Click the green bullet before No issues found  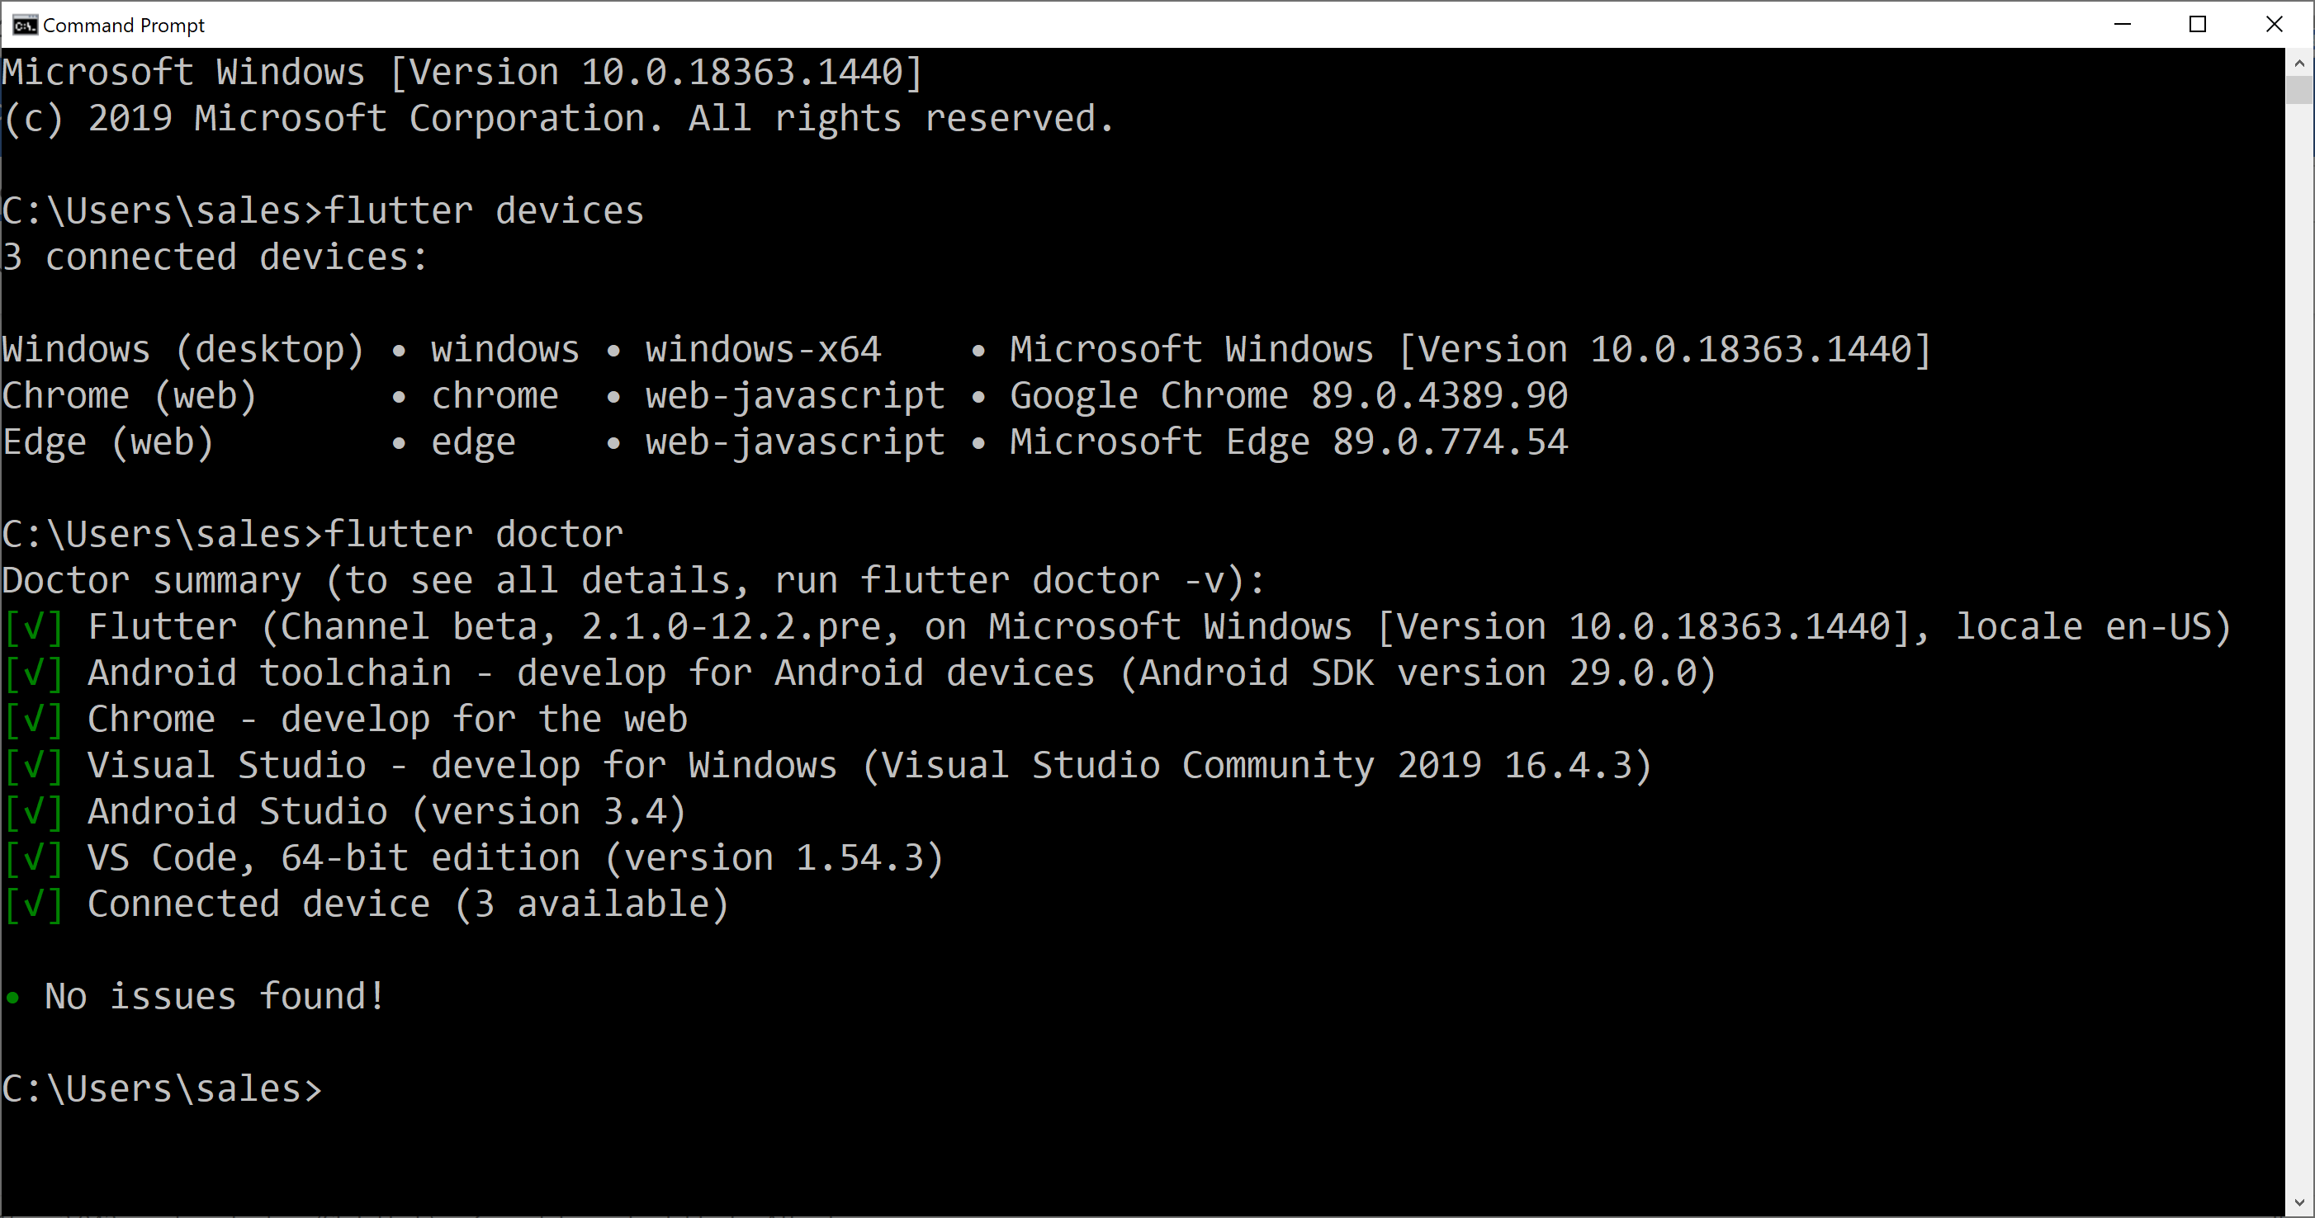[x=12, y=997]
